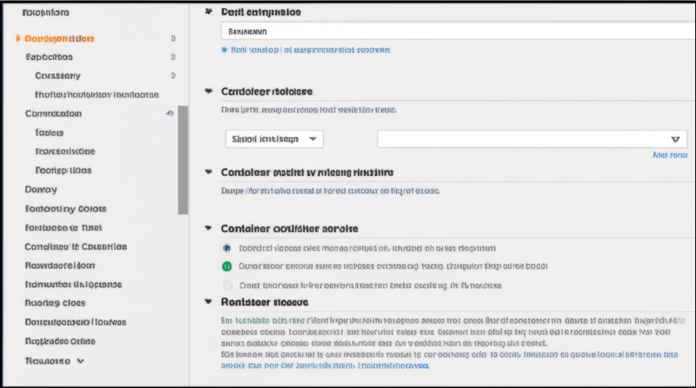The height and width of the screenshot is (388, 696).
Task: Open the small dropdown left of the wide combo box
Action: (274, 138)
